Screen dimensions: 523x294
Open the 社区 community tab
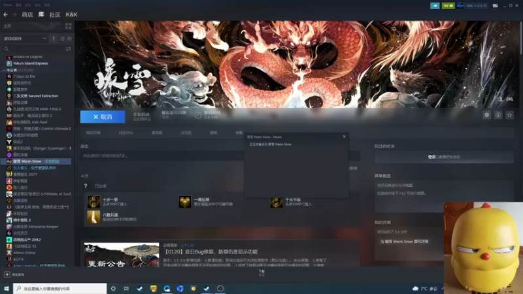click(x=55, y=14)
